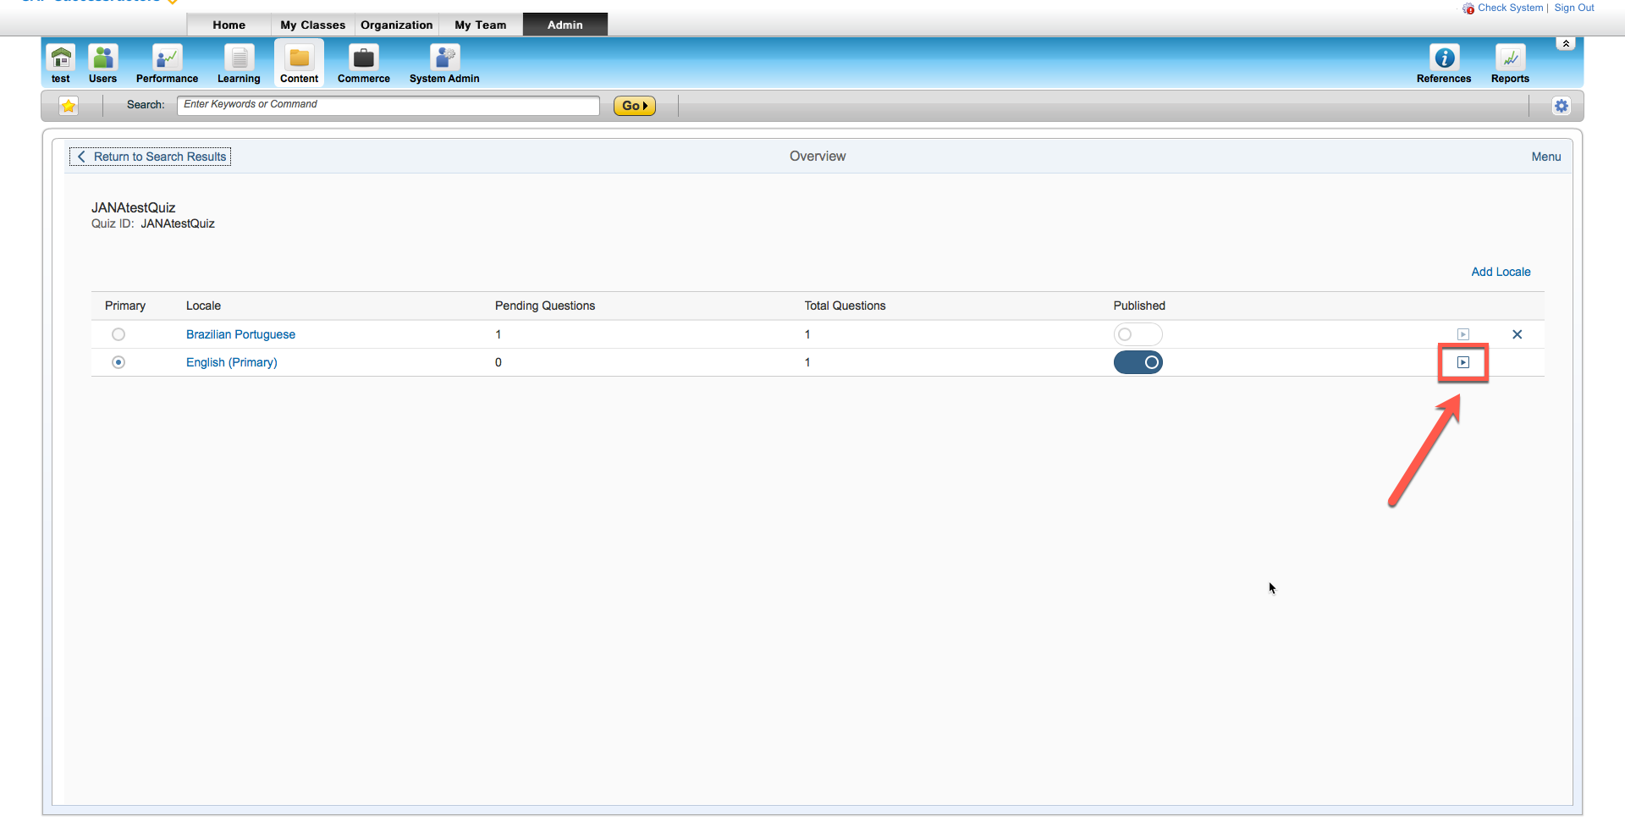1625x821 pixels.
Task: Toggle Published for Brazilian Portuguese
Action: 1138,334
